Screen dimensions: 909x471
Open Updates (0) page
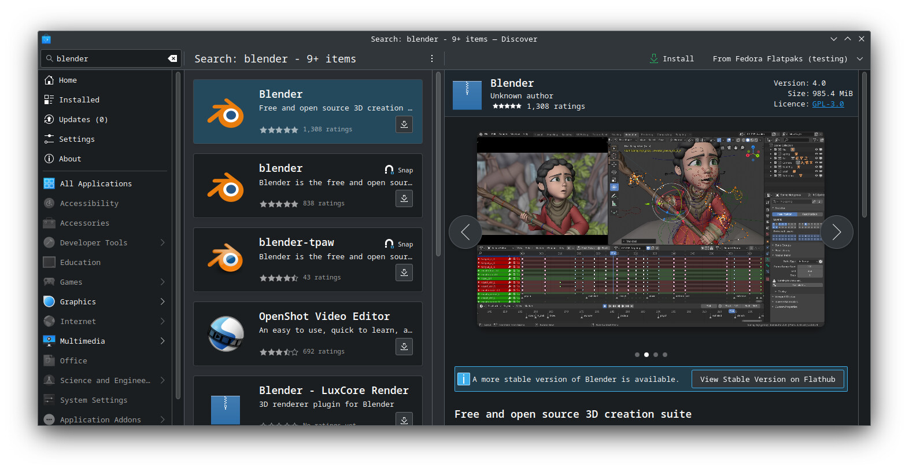click(105, 119)
